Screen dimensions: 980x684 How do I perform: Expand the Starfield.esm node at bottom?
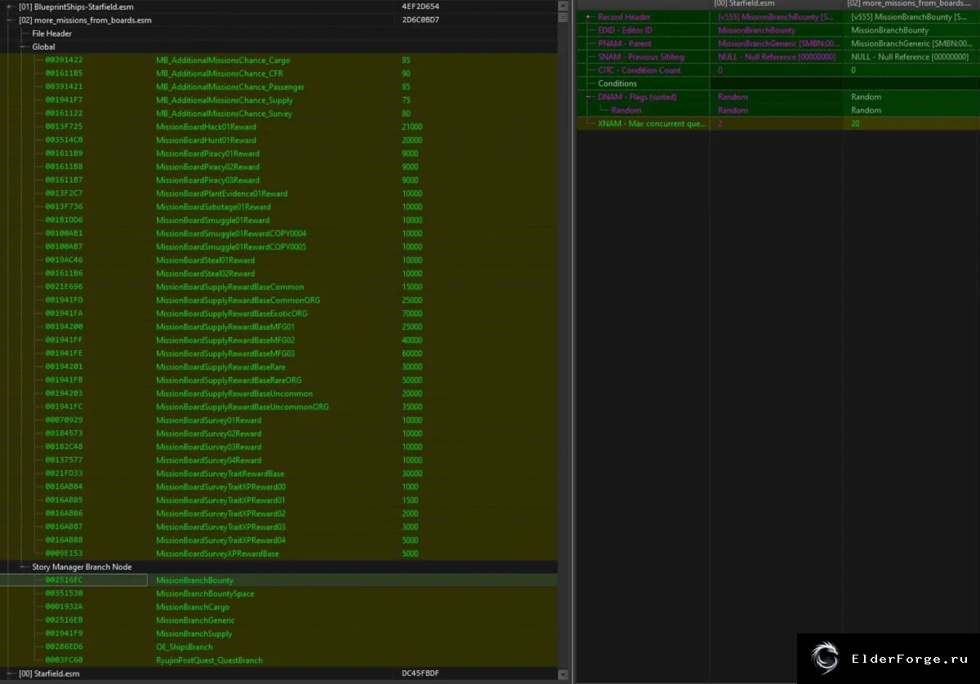(x=10, y=673)
